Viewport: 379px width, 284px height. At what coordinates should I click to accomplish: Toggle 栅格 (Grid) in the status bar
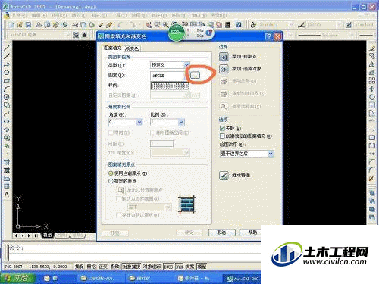click(91, 267)
